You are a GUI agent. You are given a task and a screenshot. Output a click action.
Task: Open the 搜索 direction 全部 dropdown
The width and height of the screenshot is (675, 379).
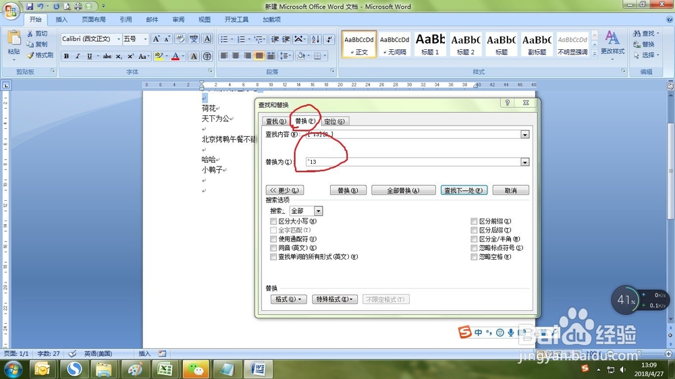point(318,211)
